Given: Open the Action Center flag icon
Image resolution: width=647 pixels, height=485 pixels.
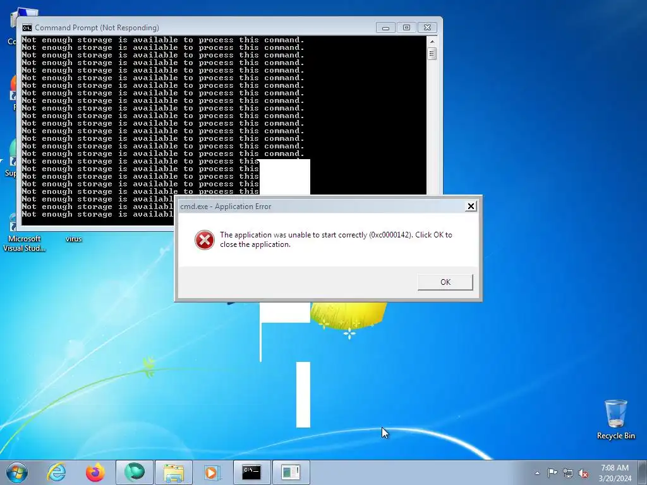Looking at the screenshot, I should click(x=552, y=472).
